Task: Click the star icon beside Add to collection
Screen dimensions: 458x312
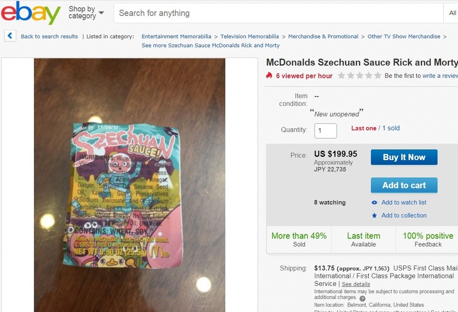Action: [x=376, y=215]
